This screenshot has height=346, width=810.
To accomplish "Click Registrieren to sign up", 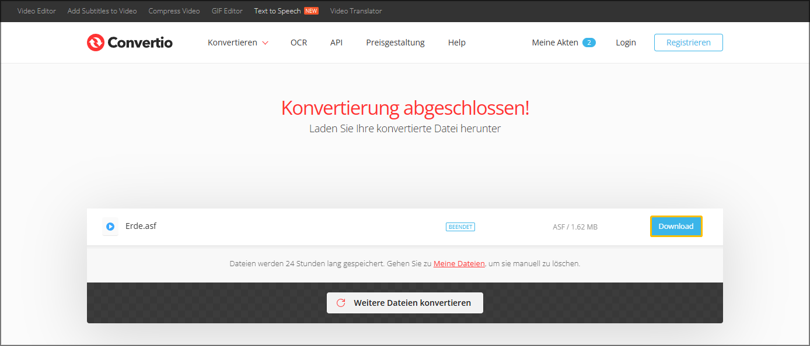I will [x=688, y=42].
